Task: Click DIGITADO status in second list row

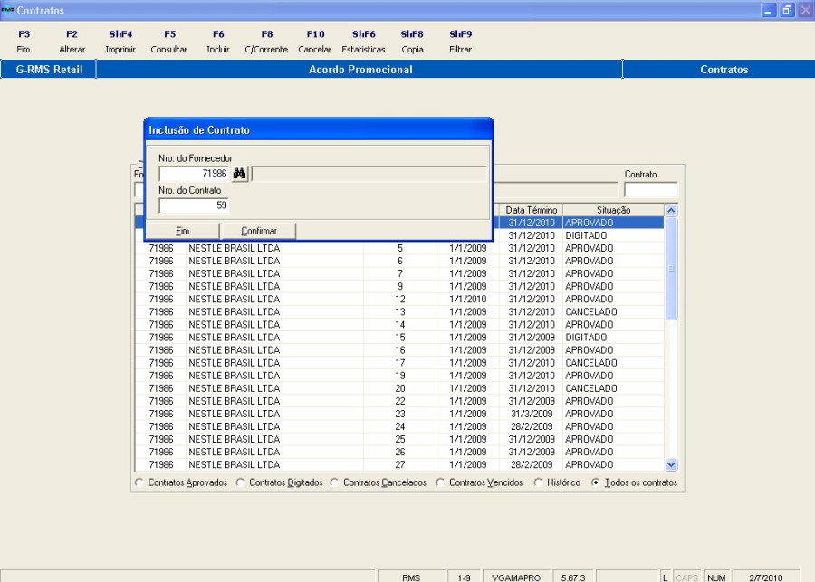Action: coord(586,235)
